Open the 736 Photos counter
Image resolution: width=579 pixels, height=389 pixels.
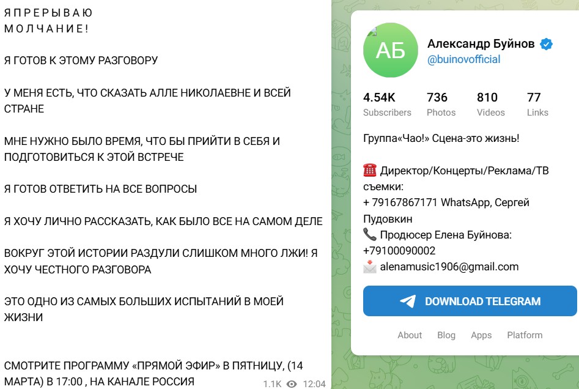(x=441, y=104)
